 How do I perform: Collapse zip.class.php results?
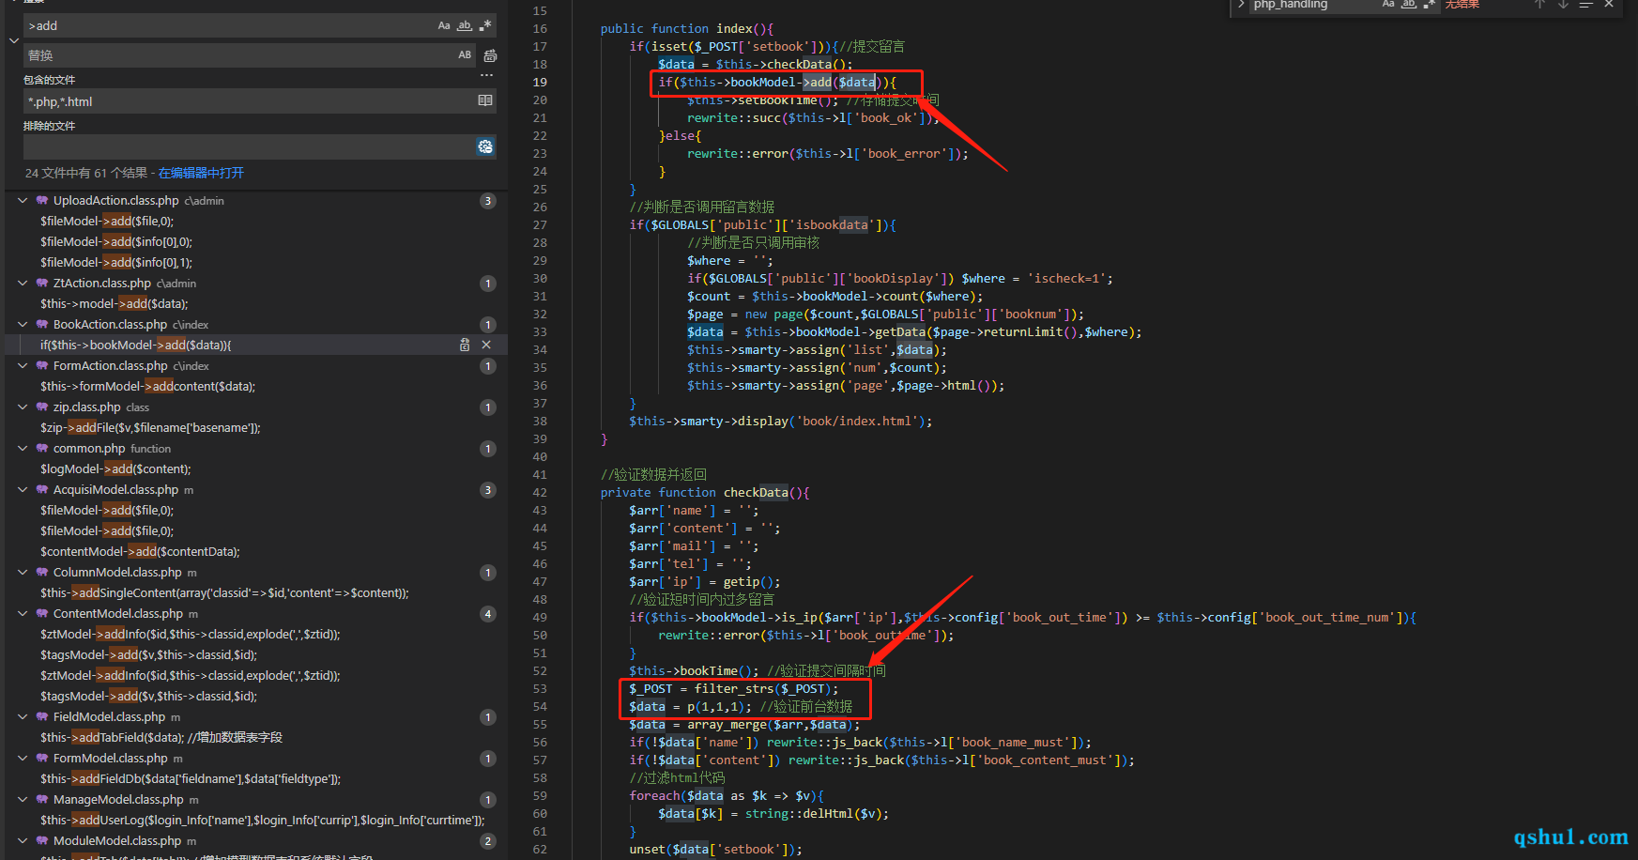tap(23, 407)
